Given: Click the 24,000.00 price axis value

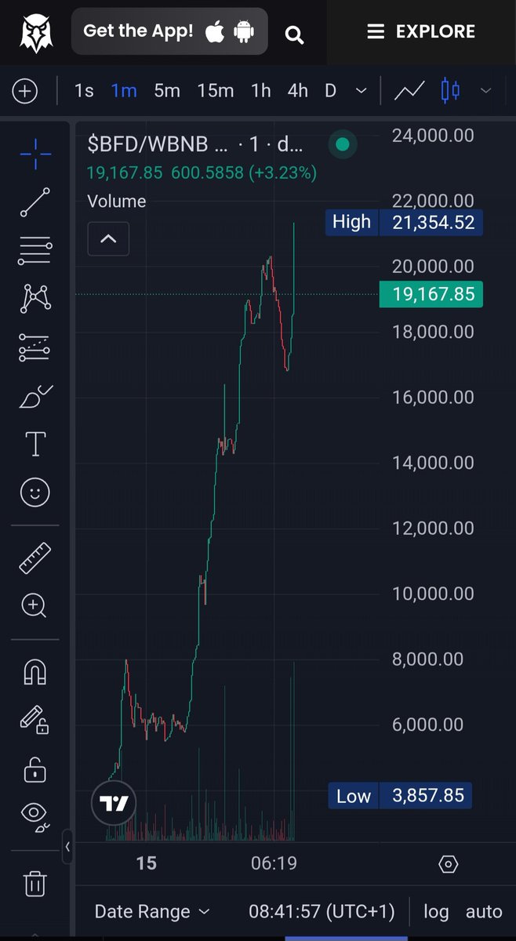Looking at the screenshot, I should pos(433,136).
